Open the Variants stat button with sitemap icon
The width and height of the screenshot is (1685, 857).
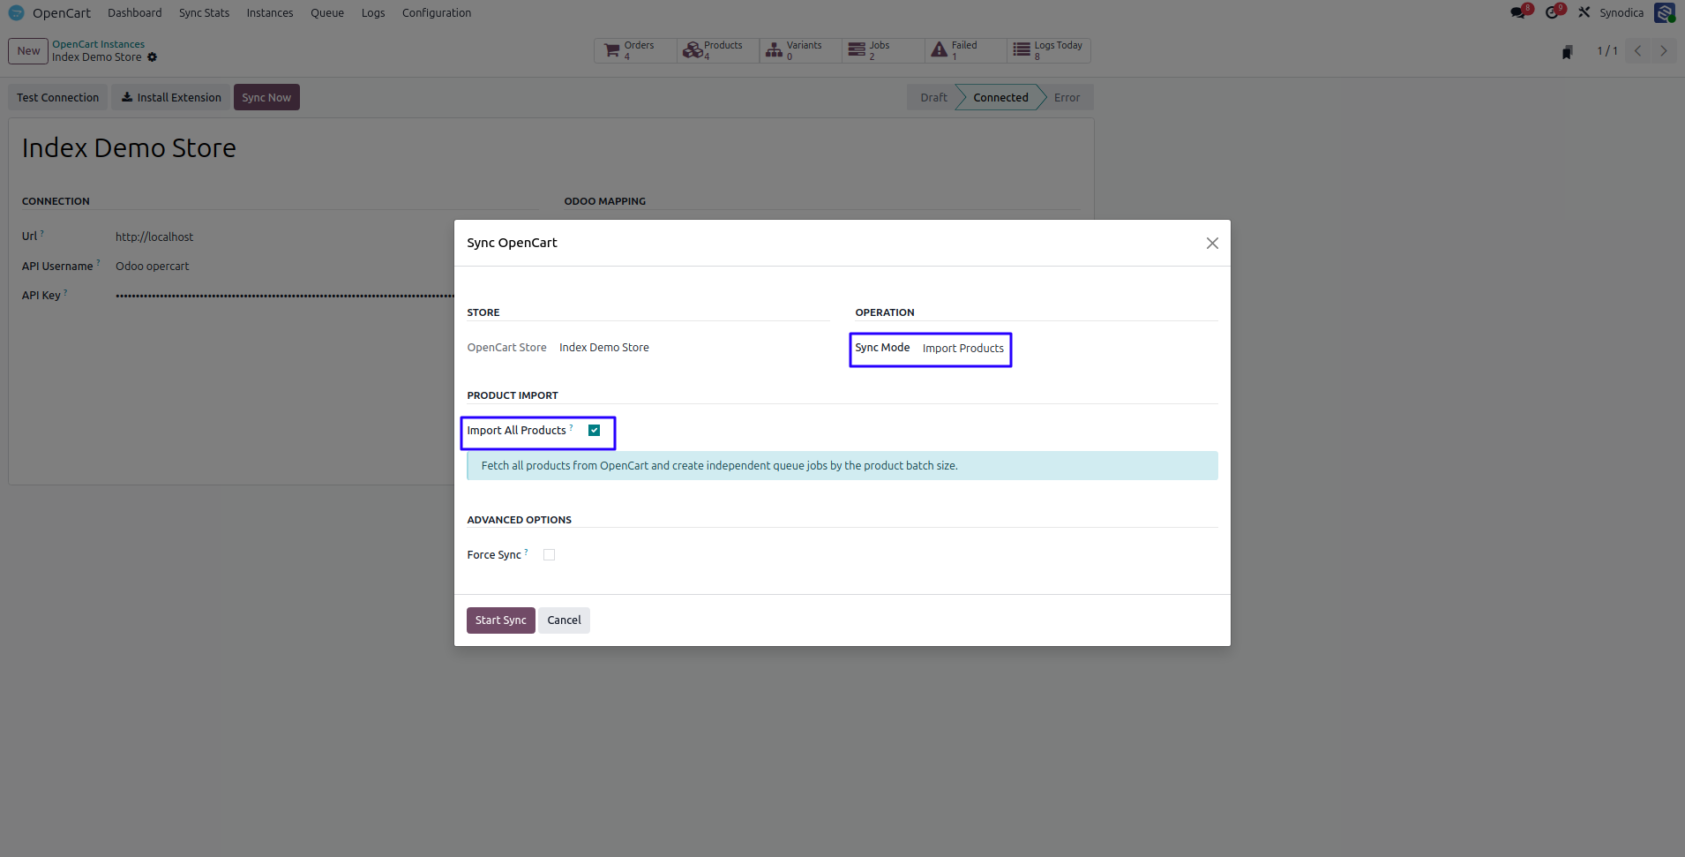coord(800,50)
